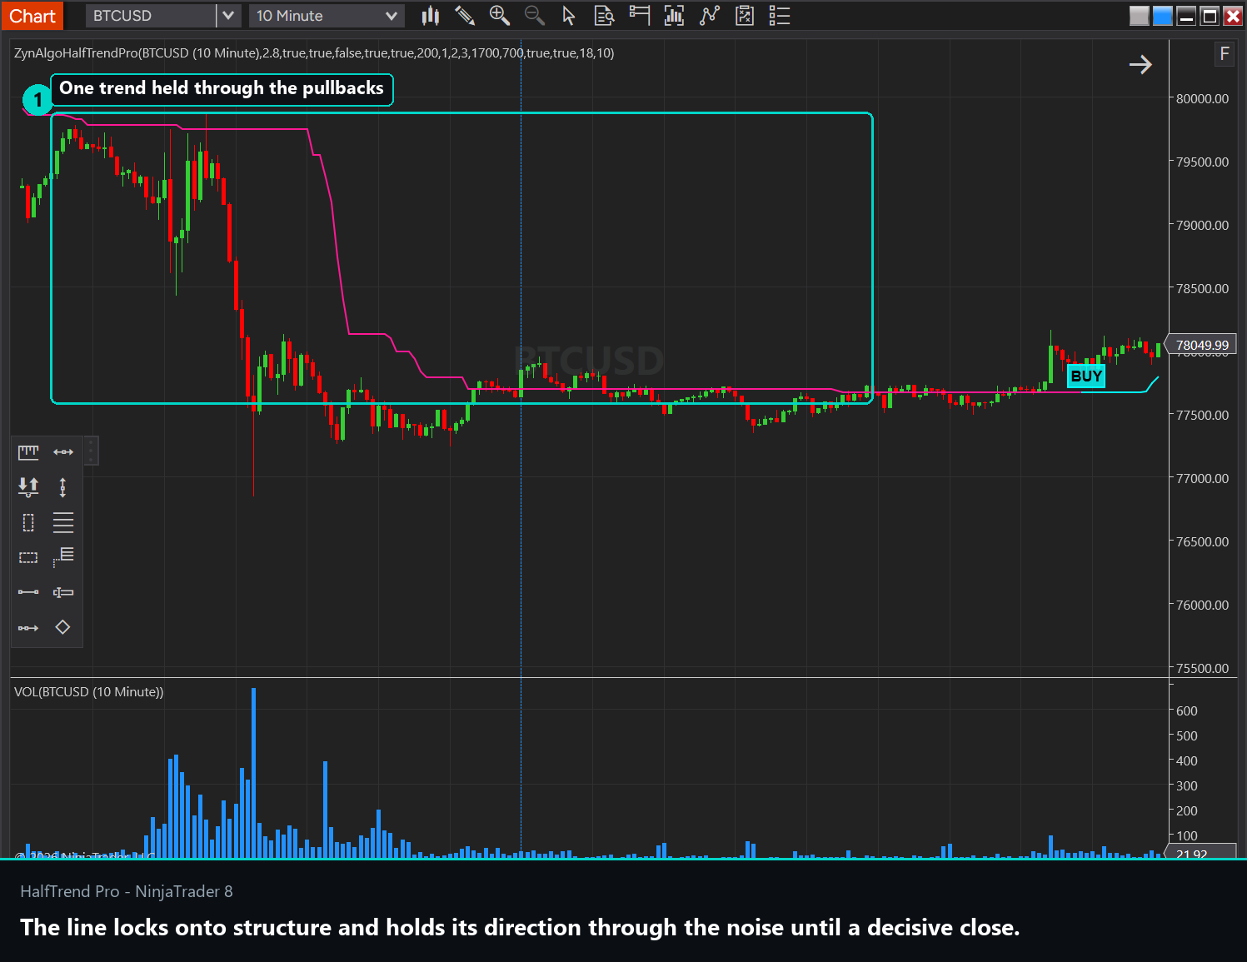
Task: Select the diamond marker drawing tool
Action: tap(63, 627)
